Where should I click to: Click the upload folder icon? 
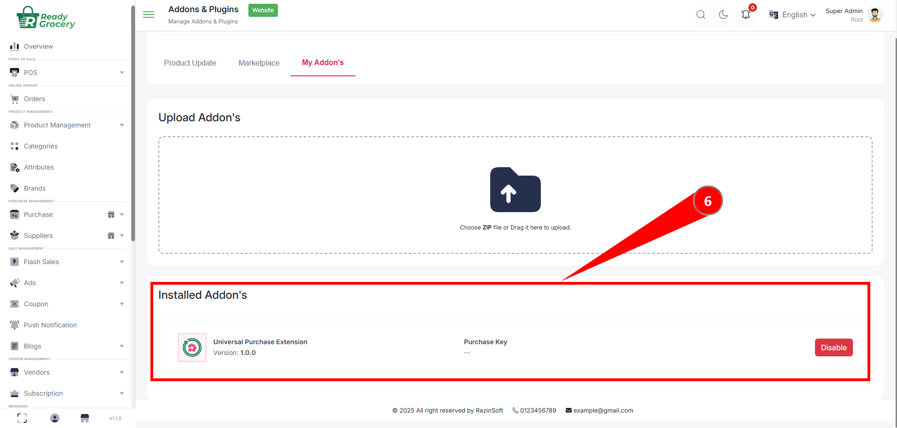[515, 190]
